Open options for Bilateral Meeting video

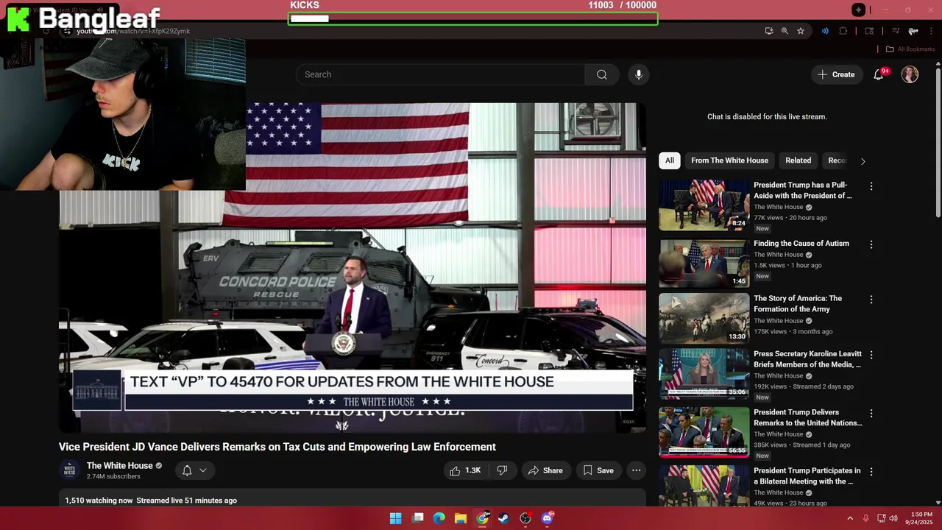point(871,472)
